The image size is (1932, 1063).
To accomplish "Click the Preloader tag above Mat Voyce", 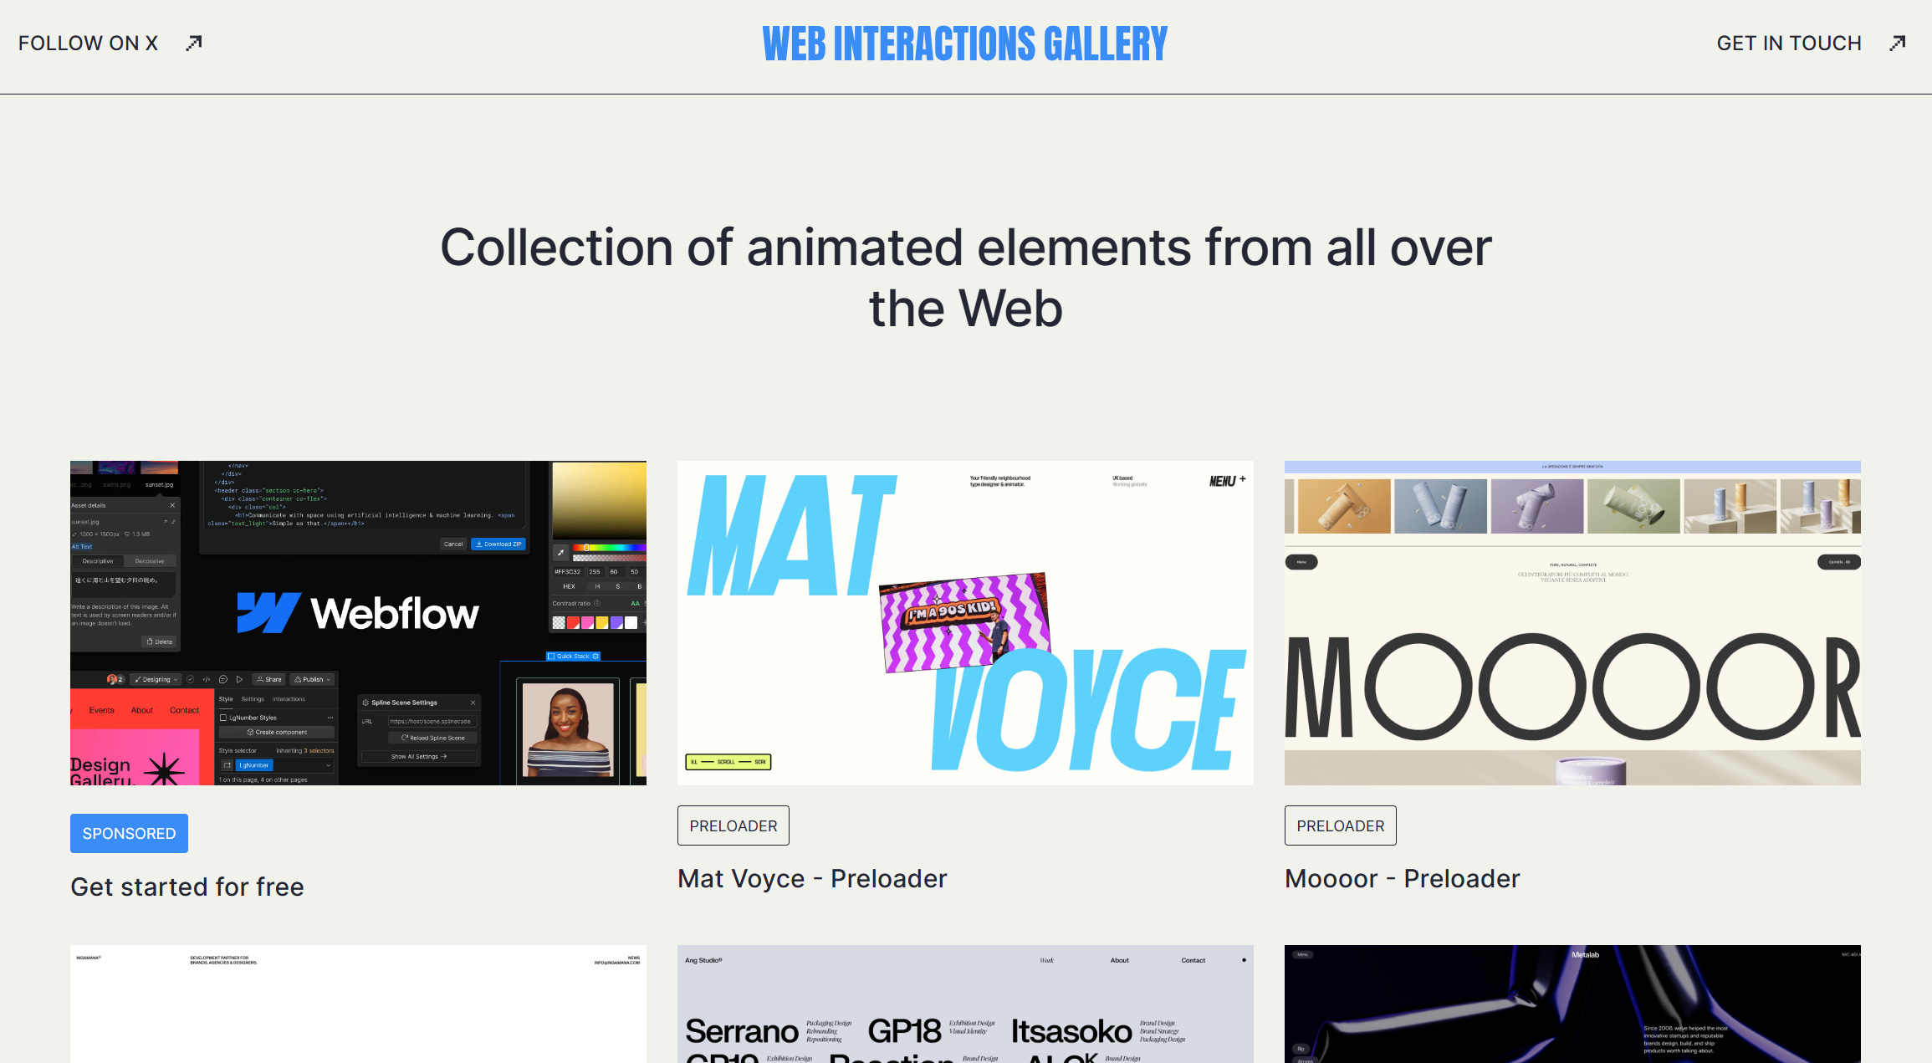I will 733,825.
